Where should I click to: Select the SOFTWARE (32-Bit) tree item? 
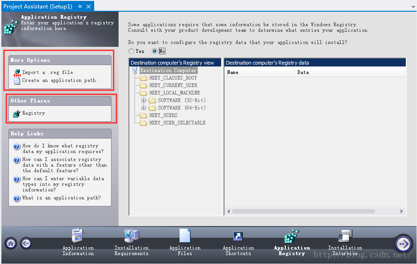click(182, 100)
